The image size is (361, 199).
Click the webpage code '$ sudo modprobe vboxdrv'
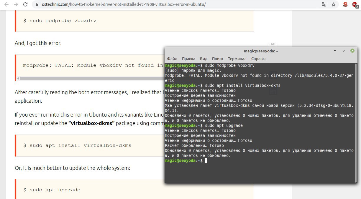point(60,21)
